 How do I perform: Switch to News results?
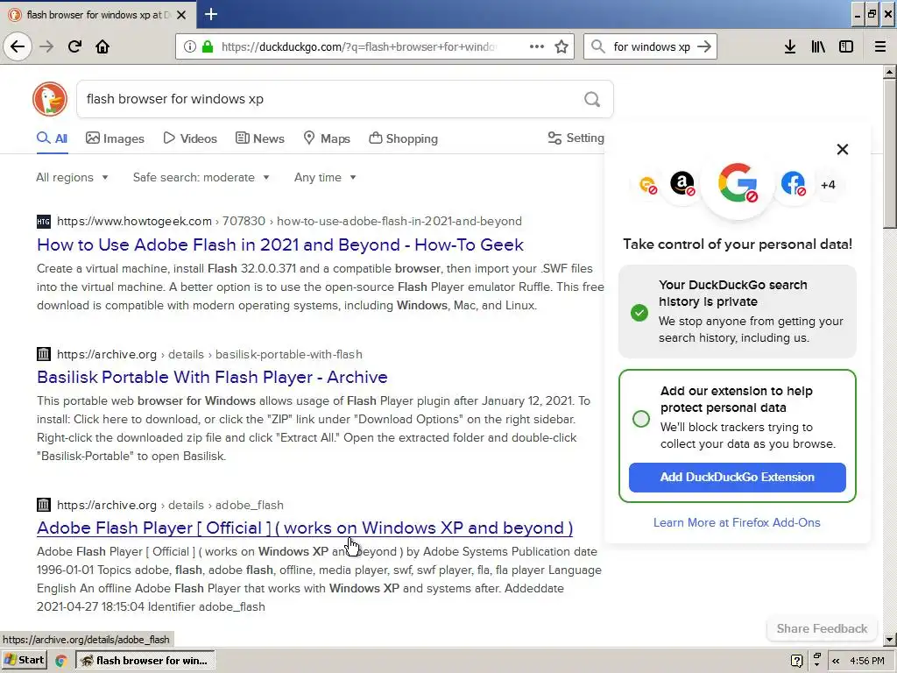[259, 138]
